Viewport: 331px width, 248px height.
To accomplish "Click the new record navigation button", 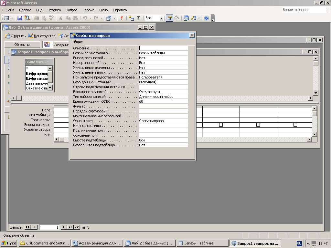I will point(77,227).
